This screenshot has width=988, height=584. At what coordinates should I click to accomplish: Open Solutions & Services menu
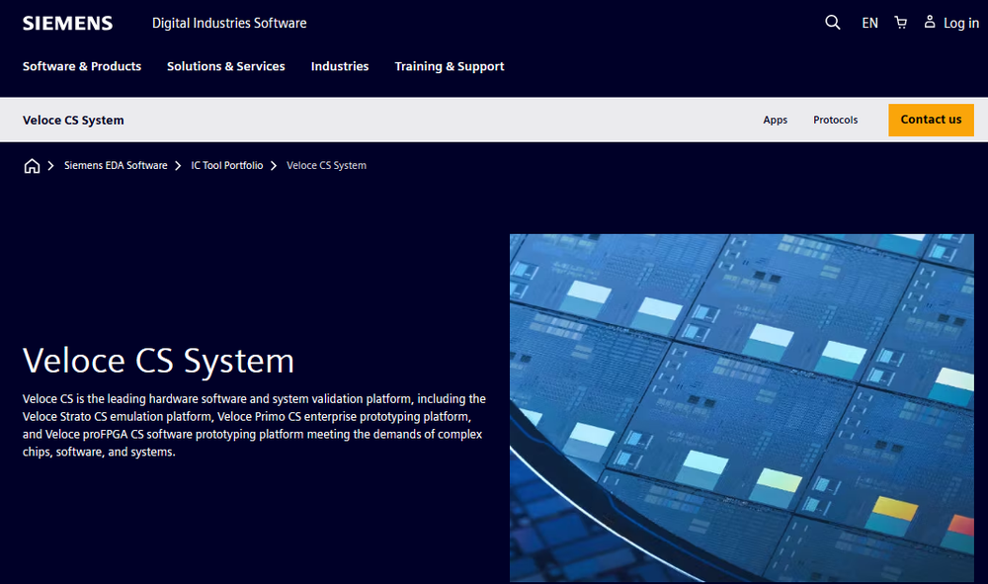(225, 66)
